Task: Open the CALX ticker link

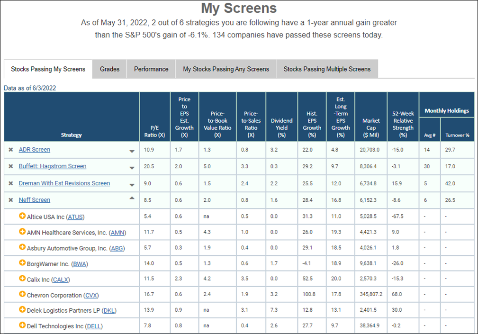Action: coord(60,280)
